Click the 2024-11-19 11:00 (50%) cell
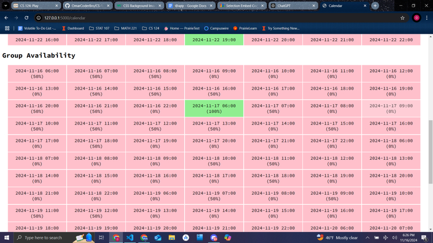This screenshot has height=243, width=433. pyautogui.click(x=37, y=213)
